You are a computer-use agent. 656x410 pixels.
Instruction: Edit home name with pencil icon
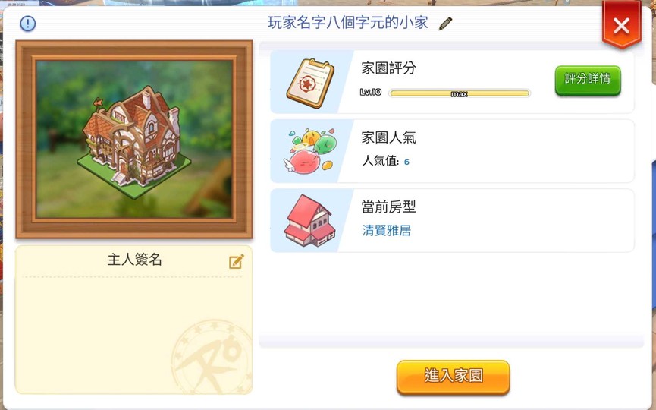tap(445, 24)
